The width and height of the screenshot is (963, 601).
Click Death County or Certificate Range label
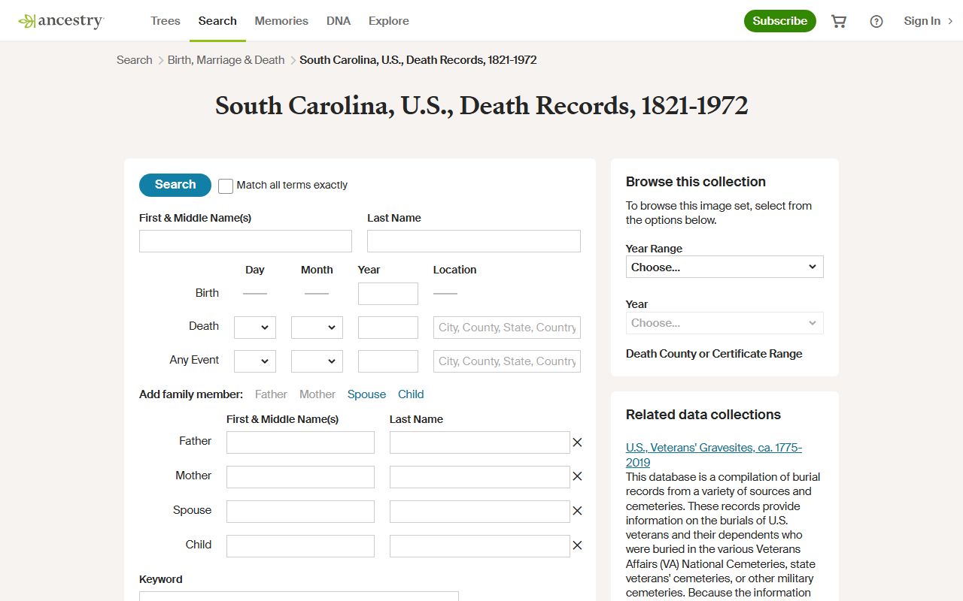point(714,354)
